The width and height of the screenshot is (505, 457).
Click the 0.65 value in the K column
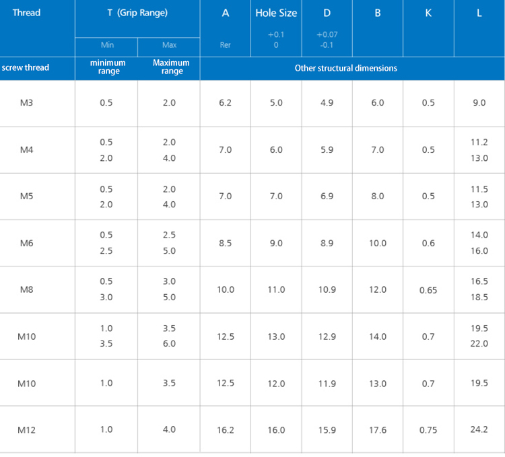coord(428,290)
